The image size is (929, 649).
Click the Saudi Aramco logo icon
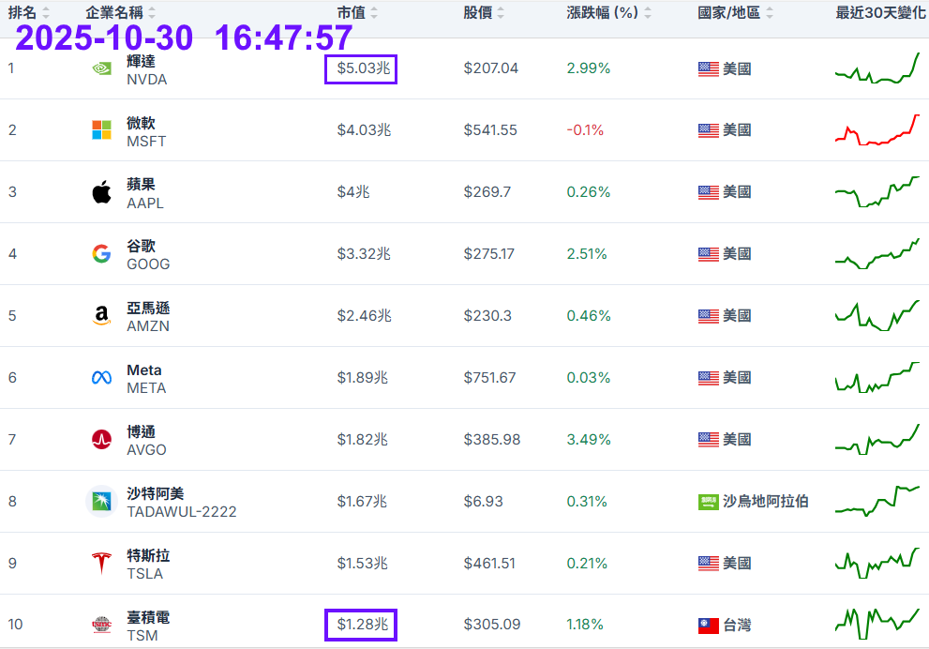click(x=101, y=502)
